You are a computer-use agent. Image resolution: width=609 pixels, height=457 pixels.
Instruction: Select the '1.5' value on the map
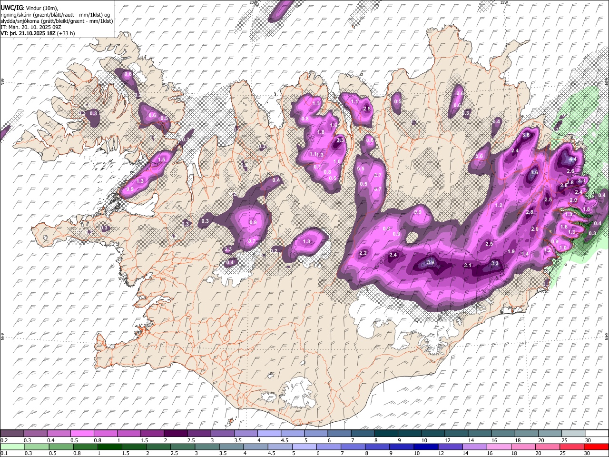pos(162,160)
